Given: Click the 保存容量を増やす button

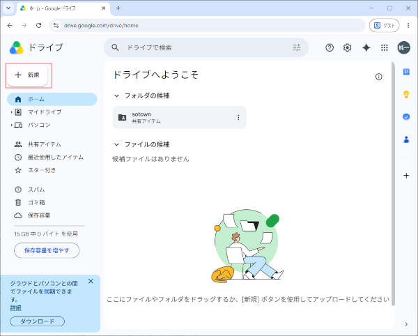Looking at the screenshot, I should (47, 250).
